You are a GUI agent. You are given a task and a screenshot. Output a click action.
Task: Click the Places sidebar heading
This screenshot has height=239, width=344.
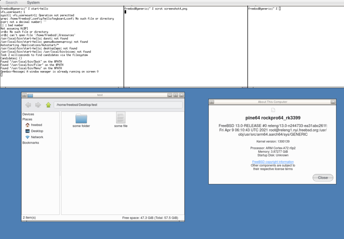28,119
